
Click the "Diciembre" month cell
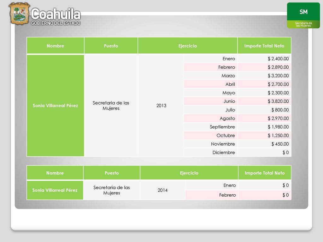pos(210,153)
